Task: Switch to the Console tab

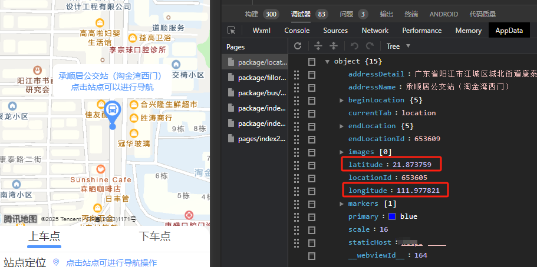Action: pos(297,31)
